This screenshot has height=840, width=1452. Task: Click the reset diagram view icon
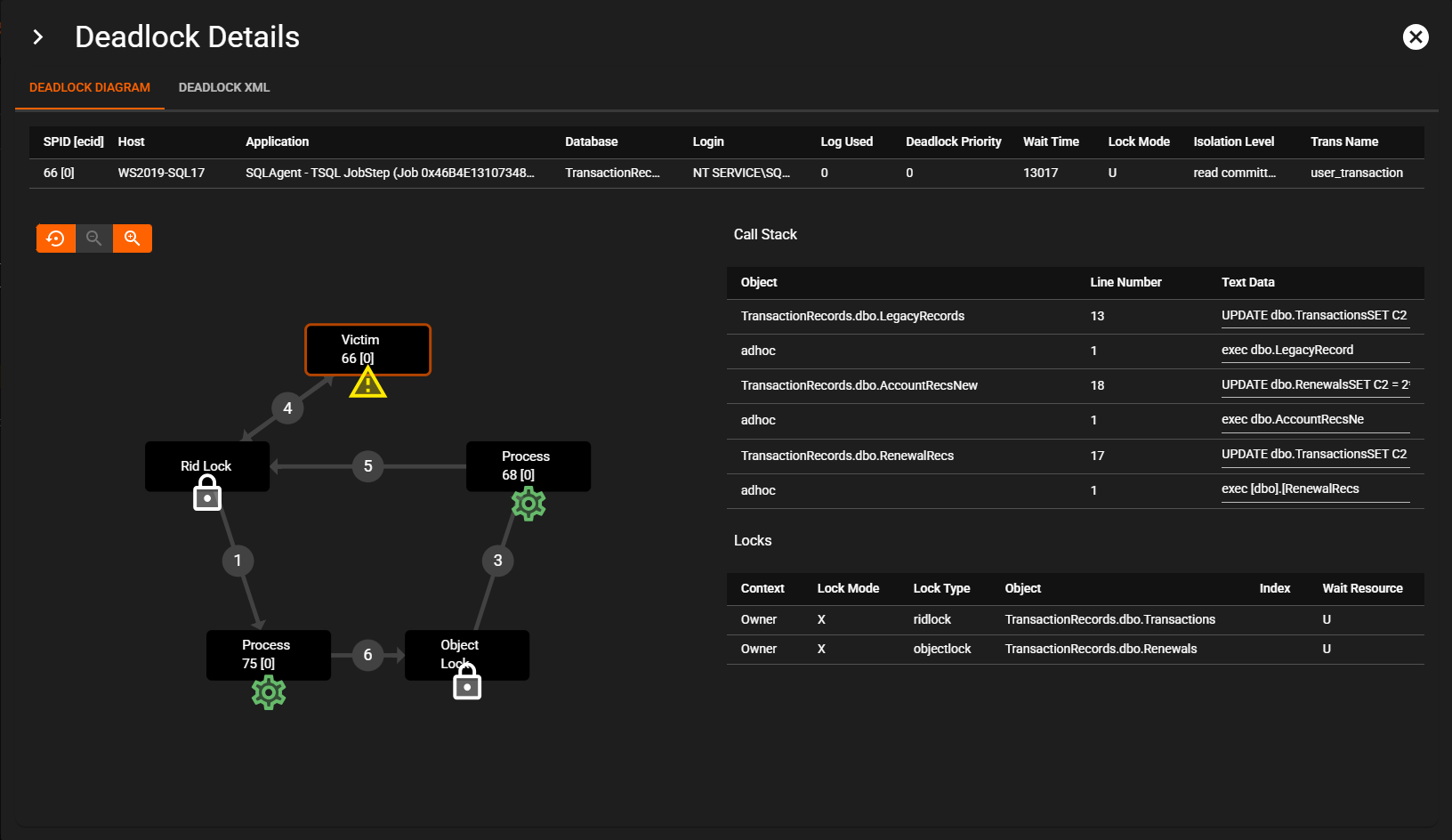coord(55,238)
